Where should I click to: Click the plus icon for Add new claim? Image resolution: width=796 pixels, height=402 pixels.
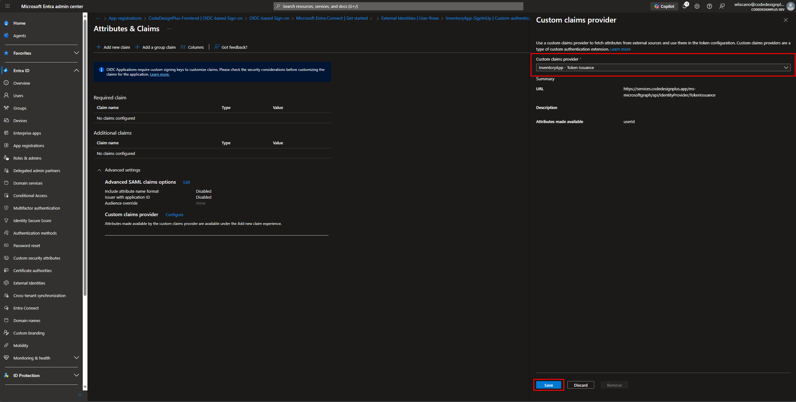point(99,47)
